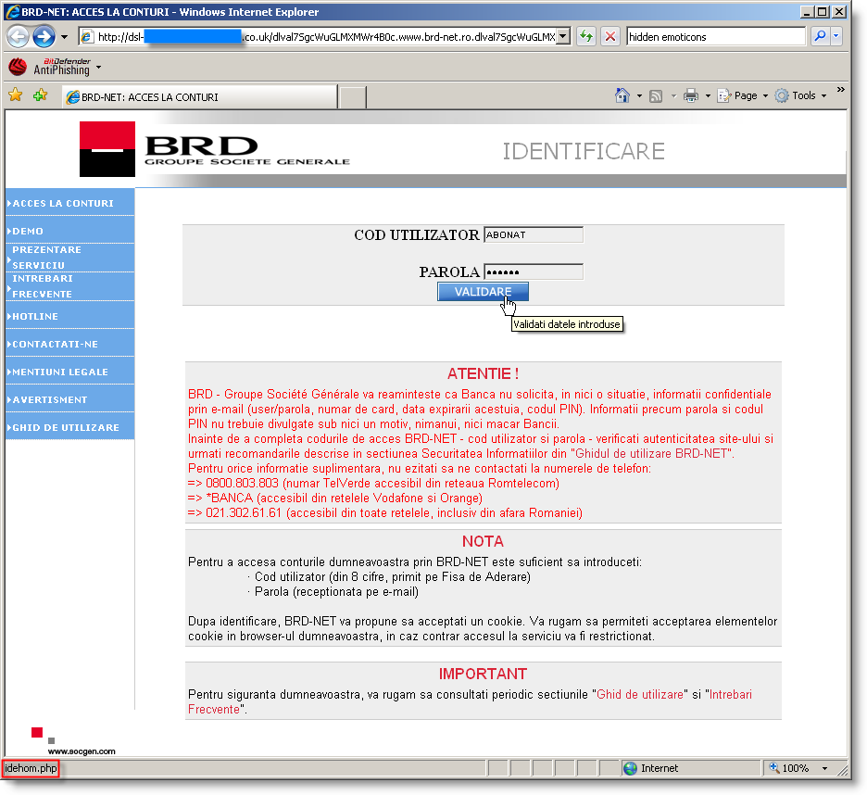Expand the Home button dropdown arrow
Viewport: 867px width, 795px height.
tap(640, 96)
